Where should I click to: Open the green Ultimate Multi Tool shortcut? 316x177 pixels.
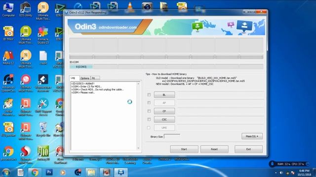point(26,35)
